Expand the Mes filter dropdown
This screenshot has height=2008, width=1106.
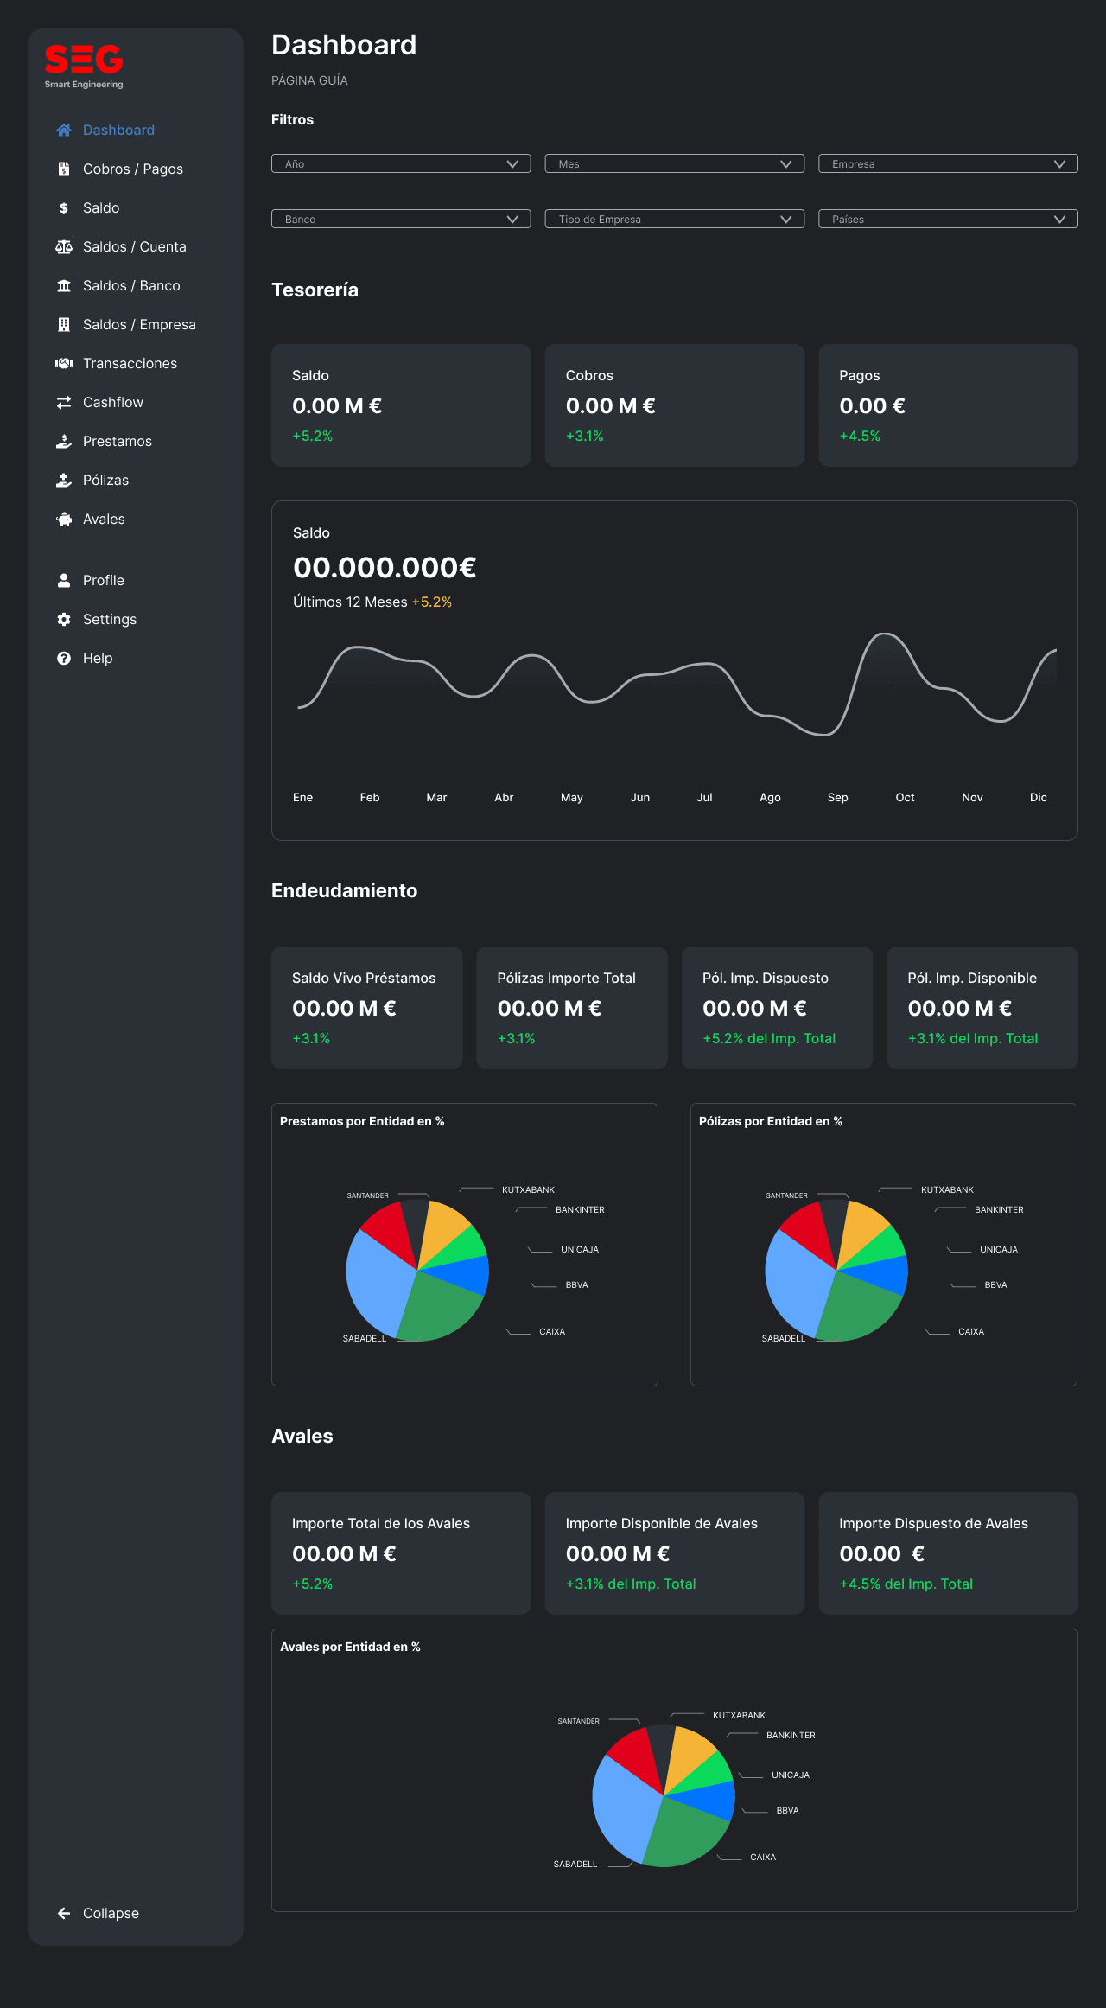(x=674, y=164)
